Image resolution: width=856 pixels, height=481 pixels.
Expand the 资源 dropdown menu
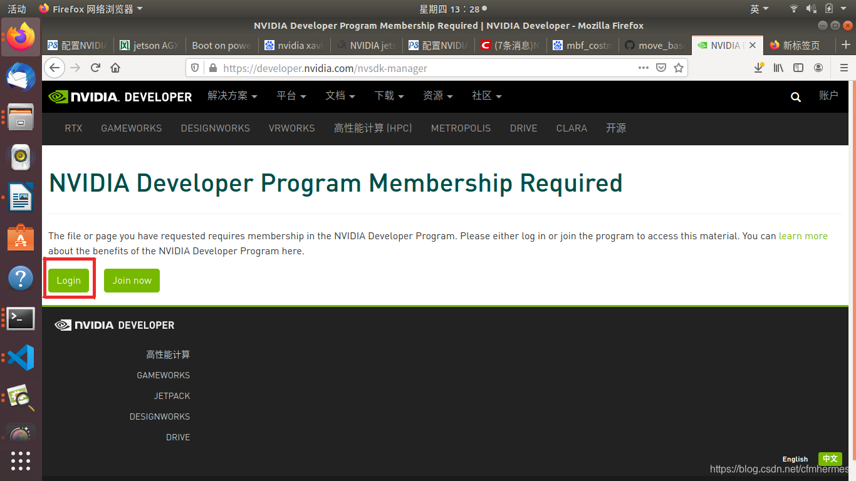pyautogui.click(x=438, y=96)
